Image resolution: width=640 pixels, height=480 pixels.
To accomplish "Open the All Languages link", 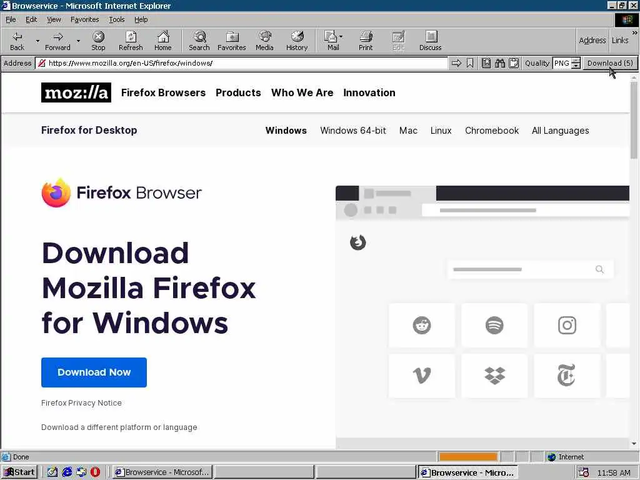I will (561, 131).
